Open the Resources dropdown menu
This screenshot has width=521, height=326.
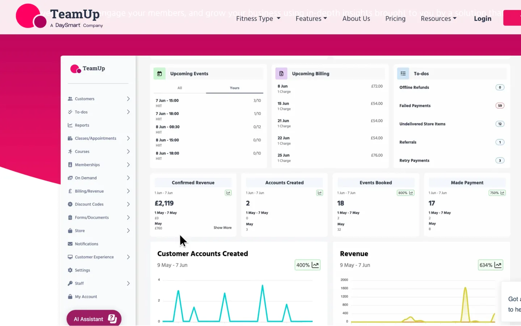(439, 18)
